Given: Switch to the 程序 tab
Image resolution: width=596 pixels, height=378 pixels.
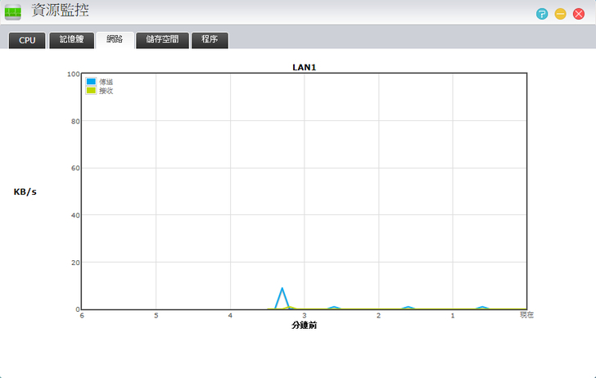Looking at the screenshot, I should 210,40.
